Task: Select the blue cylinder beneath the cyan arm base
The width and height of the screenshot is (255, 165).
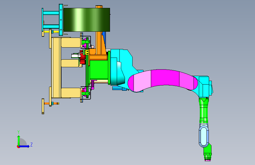Action: (x=120, y=88)
